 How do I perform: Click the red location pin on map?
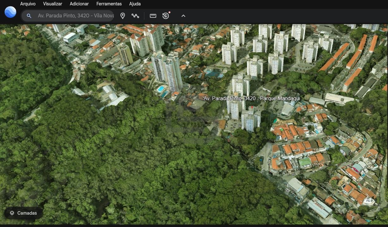point(252,108)
